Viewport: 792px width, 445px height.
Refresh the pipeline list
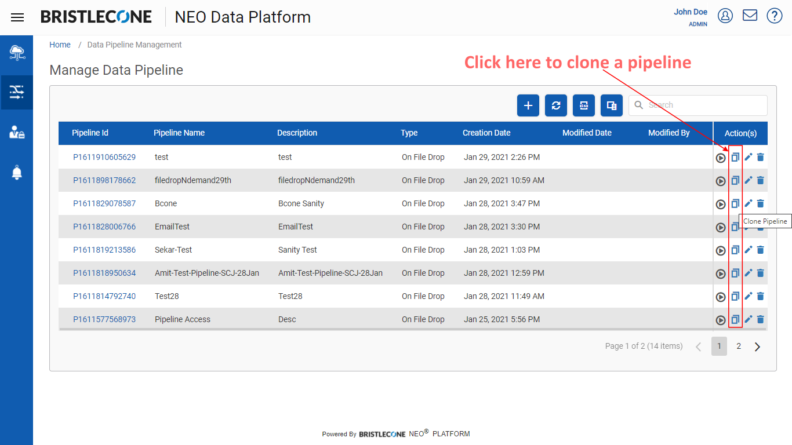click(556, 105)
